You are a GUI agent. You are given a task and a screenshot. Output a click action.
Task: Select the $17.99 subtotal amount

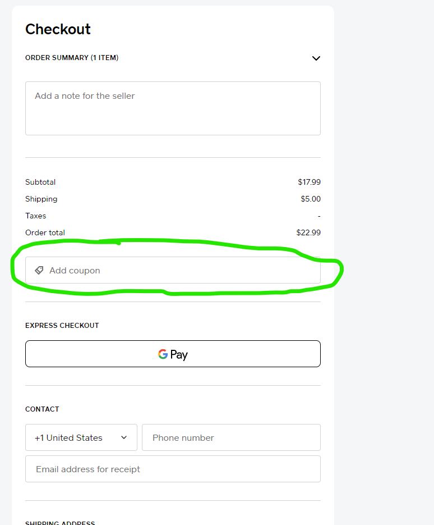click(309, 182)
